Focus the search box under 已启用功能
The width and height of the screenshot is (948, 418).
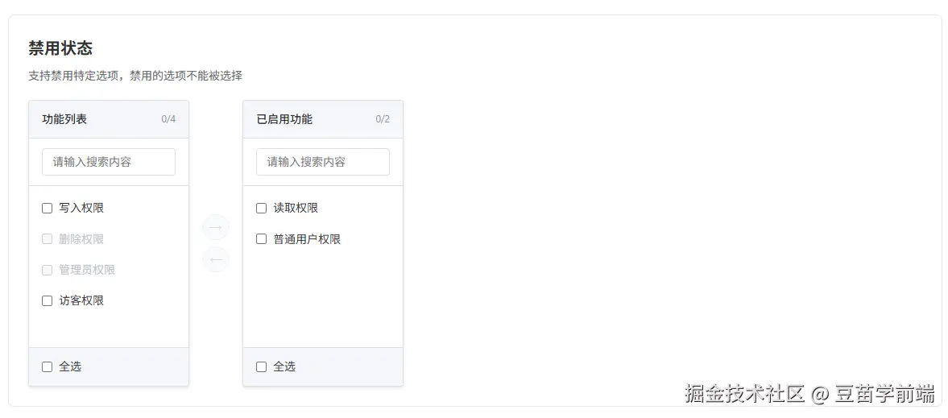pos(323,162)
